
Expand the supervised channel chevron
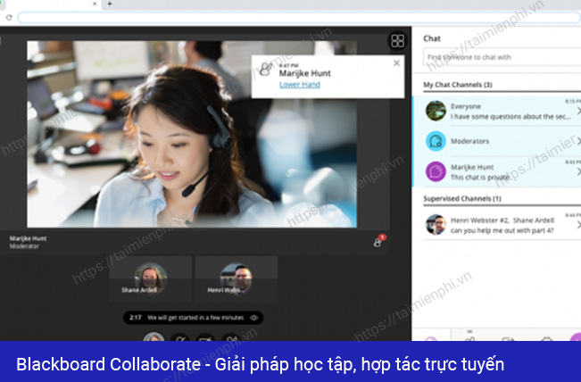[578, 225]
